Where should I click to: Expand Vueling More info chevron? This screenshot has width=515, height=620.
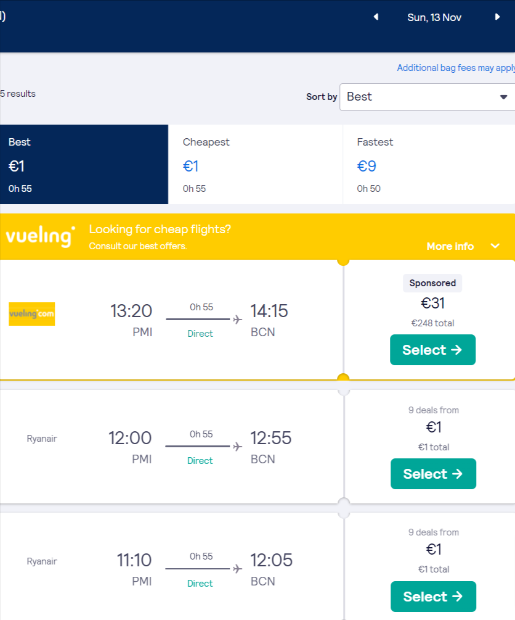tap(495, 246)
